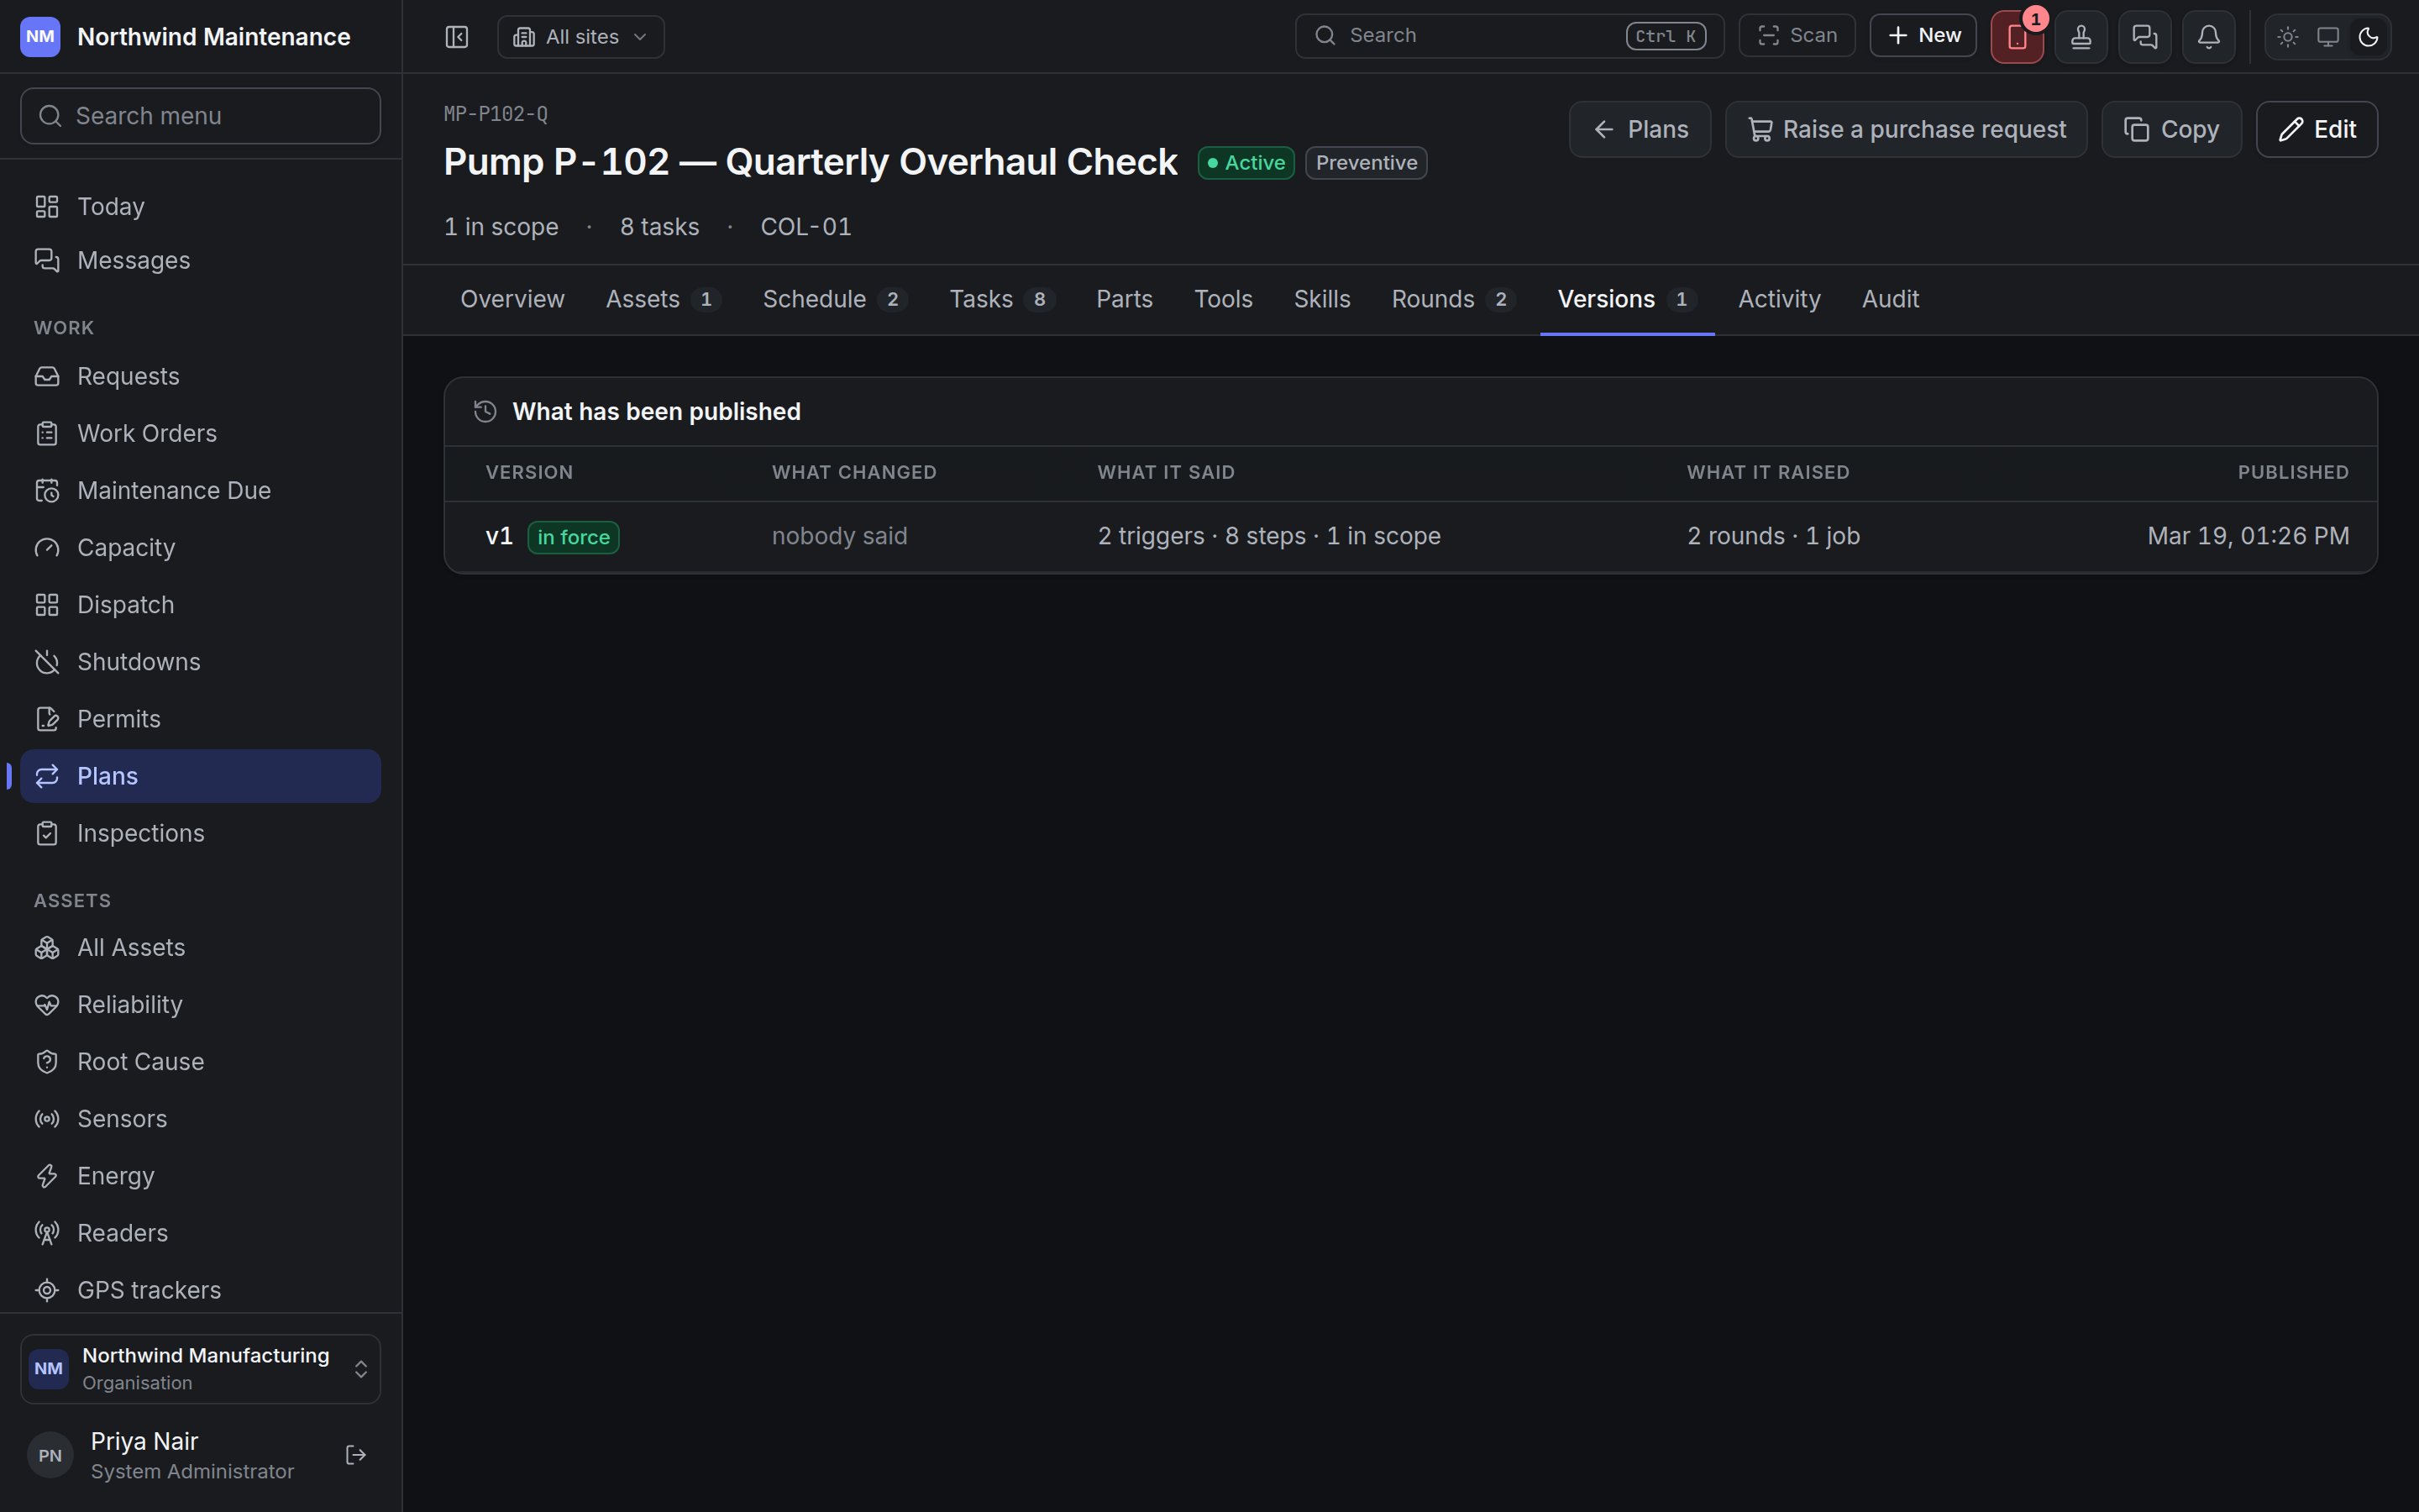Open the Parts tab
This screenshot has height=1512, width=2419.
coord(1125,299)
